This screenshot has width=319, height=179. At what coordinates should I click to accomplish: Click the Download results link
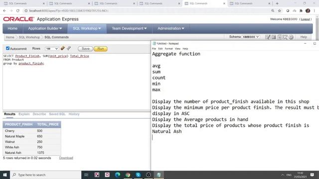pos(66,158)
